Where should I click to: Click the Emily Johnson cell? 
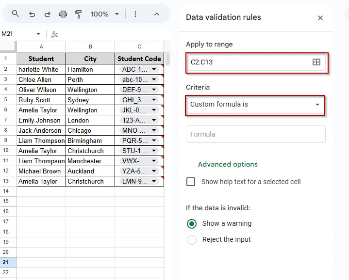41,120
